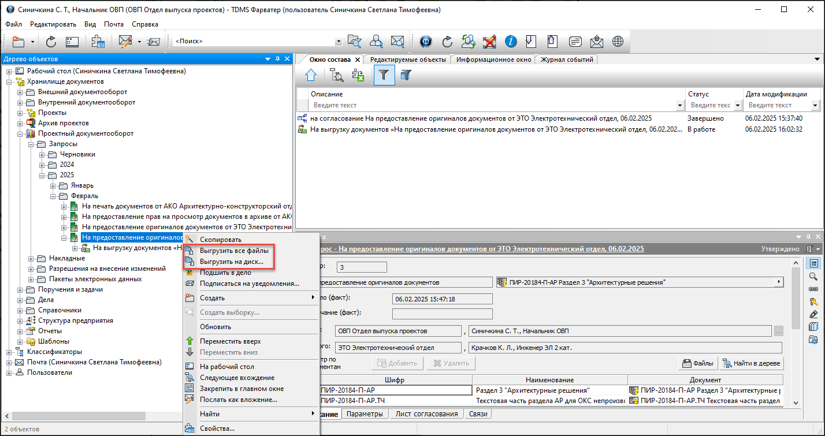Click the outgoing mail tray icon
825x436 pixels.
597,42
